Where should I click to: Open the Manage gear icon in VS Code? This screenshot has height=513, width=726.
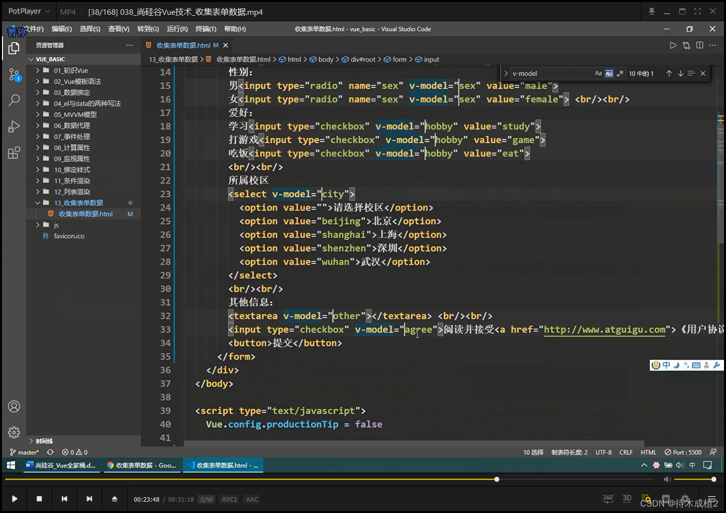click(14, 432)
